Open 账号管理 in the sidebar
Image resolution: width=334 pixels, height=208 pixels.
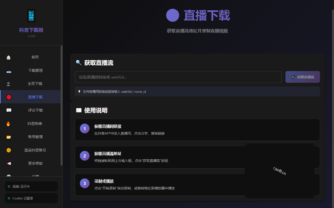(30, 137)
